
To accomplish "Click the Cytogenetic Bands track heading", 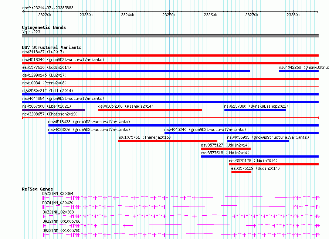I will [44, 27].
